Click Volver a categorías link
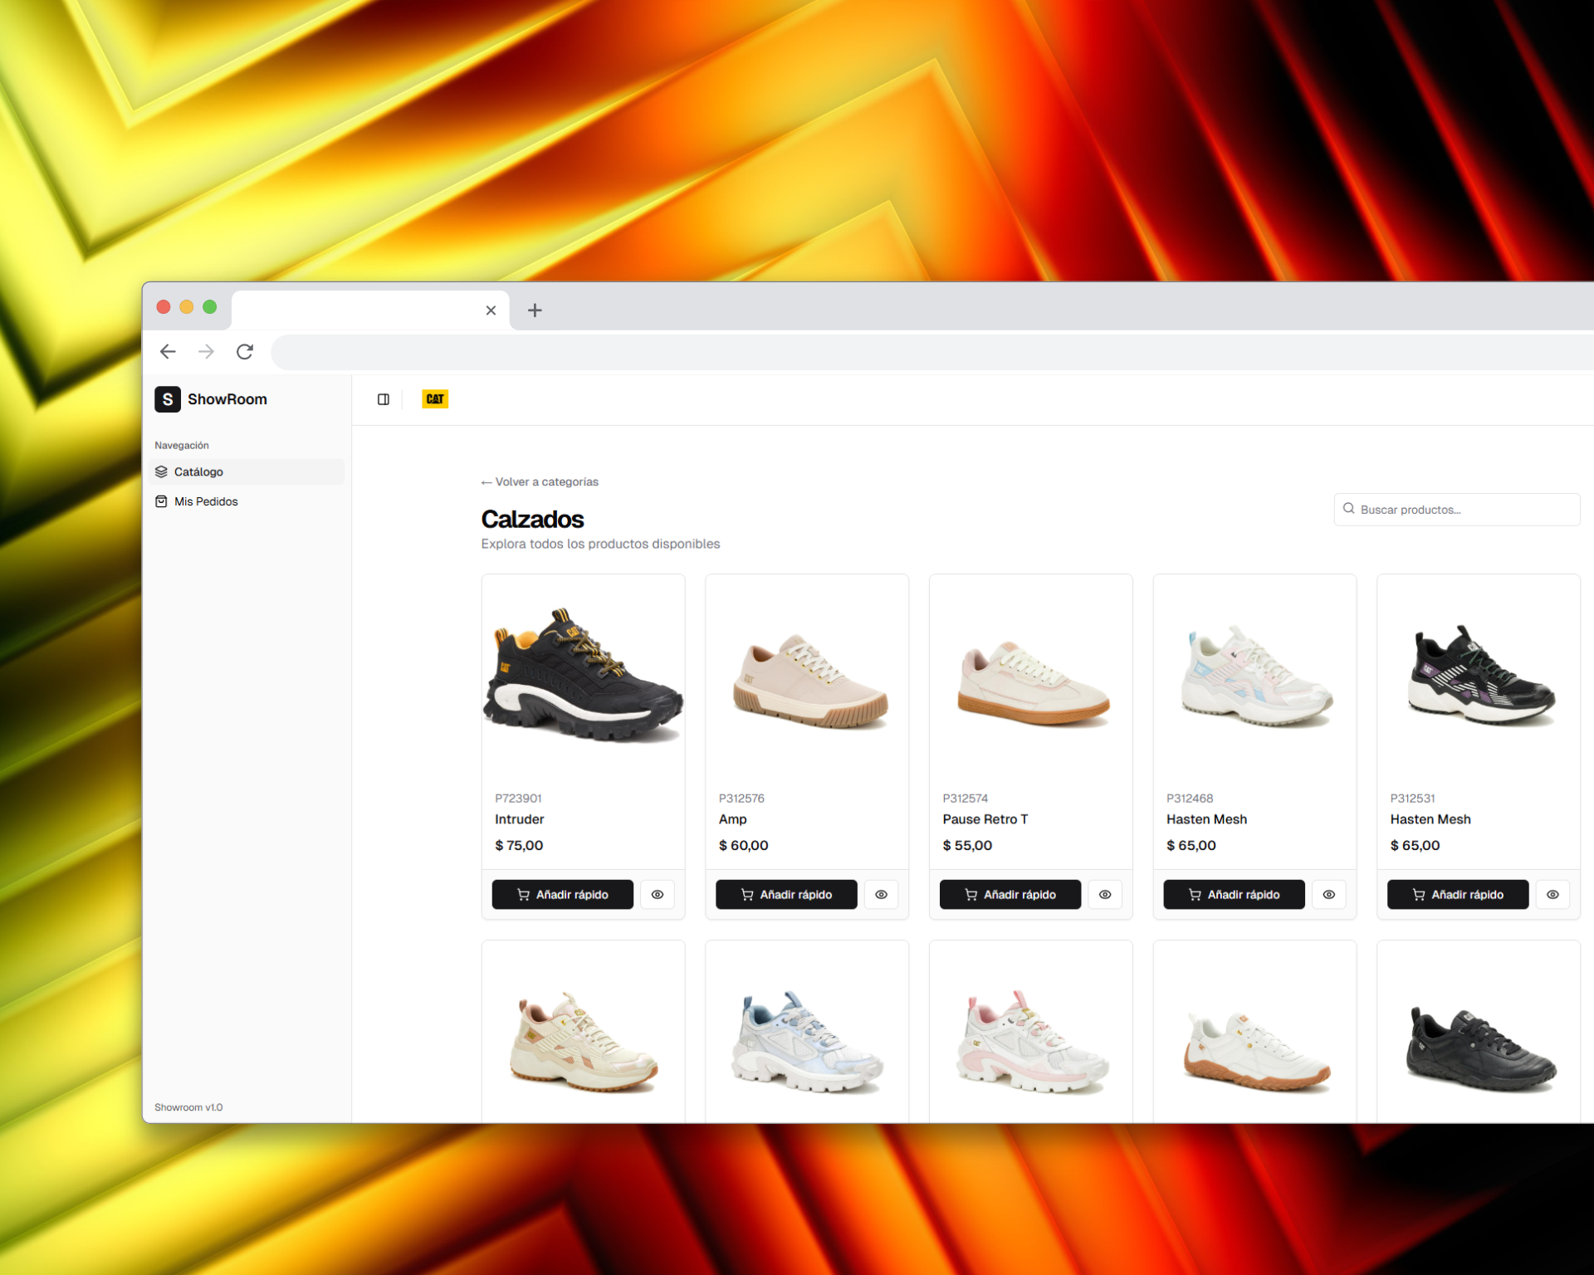 tap(540, 481)
